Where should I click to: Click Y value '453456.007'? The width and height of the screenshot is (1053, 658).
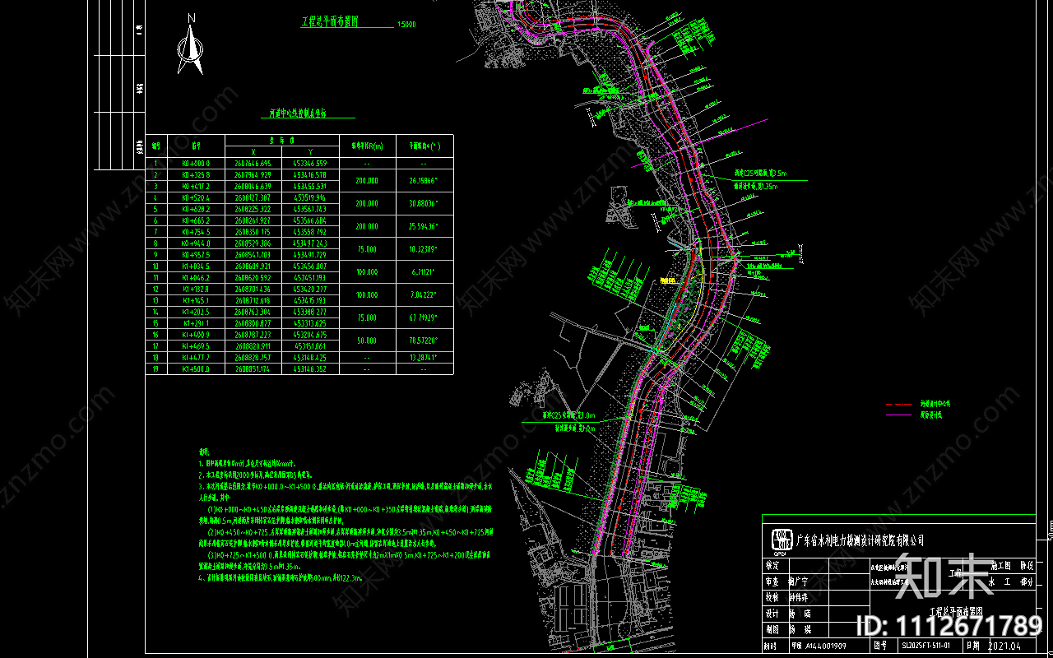(309, 266)
